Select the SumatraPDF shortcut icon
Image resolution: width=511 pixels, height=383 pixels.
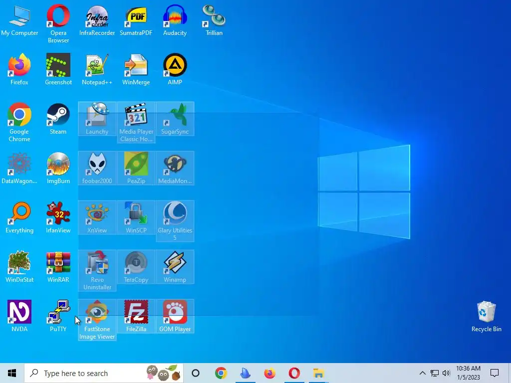coord(136,20)
